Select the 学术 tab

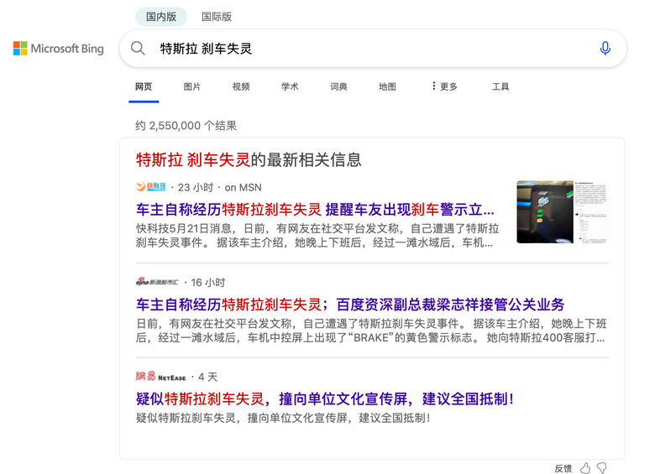290,86
